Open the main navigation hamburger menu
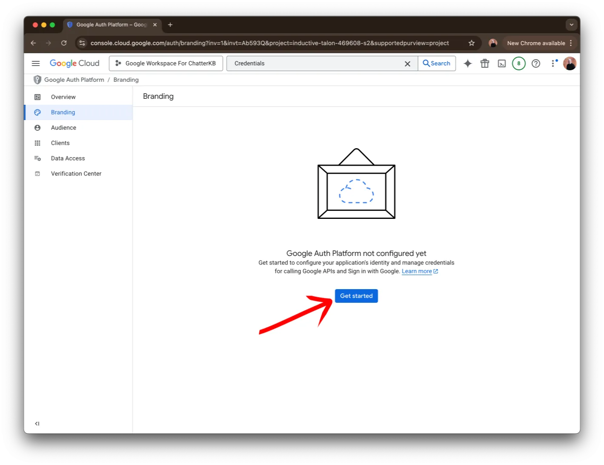 [36, 63]
